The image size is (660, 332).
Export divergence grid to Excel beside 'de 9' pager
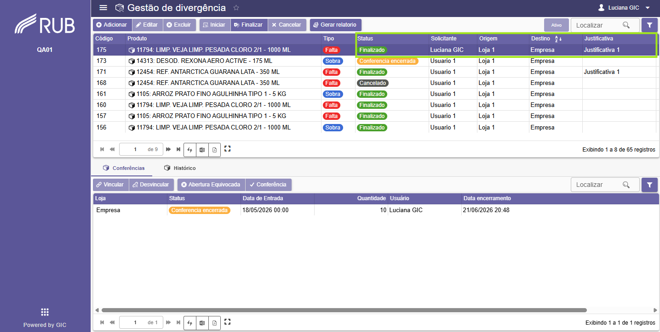pos(202,150)
